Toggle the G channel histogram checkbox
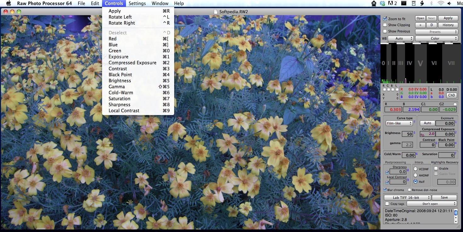 click(388, 90)
